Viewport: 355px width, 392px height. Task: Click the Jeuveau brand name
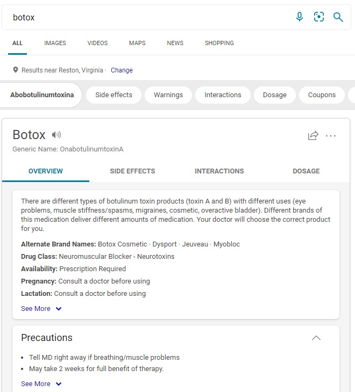(195, 244)
